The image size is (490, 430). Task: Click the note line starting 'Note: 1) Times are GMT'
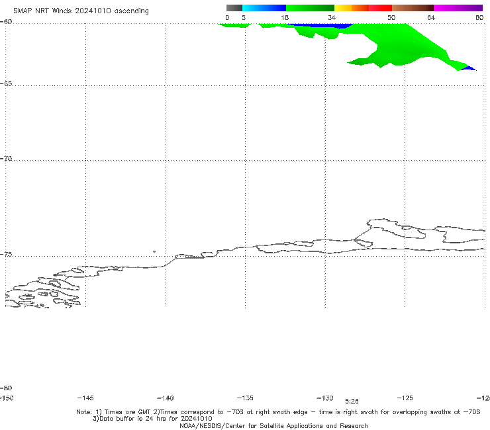click(x=278, y=412)
